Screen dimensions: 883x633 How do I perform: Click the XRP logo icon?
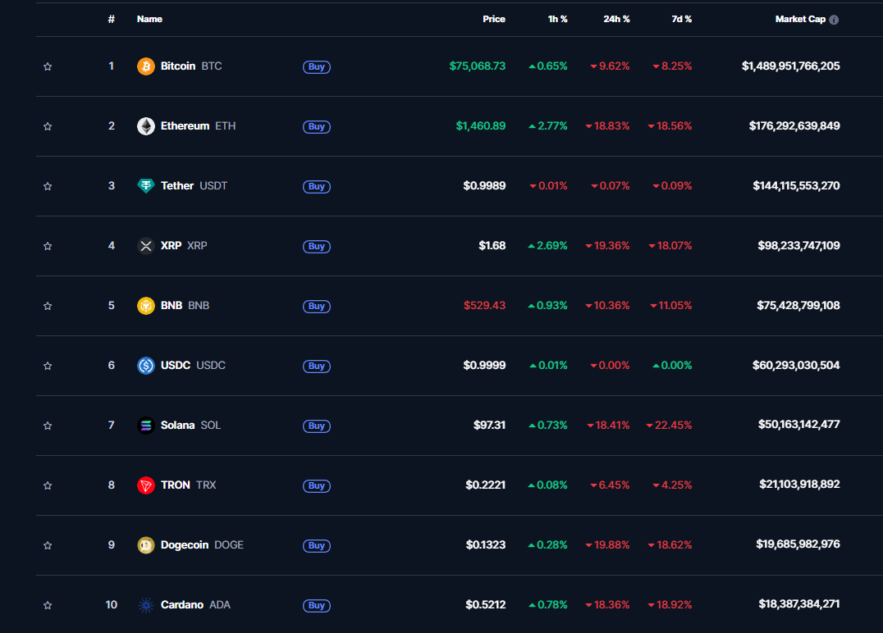(146, 246)
